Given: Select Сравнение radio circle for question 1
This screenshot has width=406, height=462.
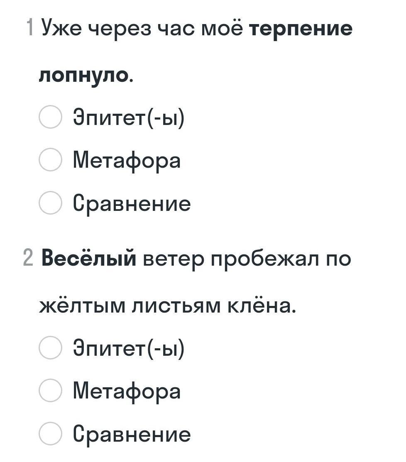Looking at the screenshot, I should click(50, 203).
